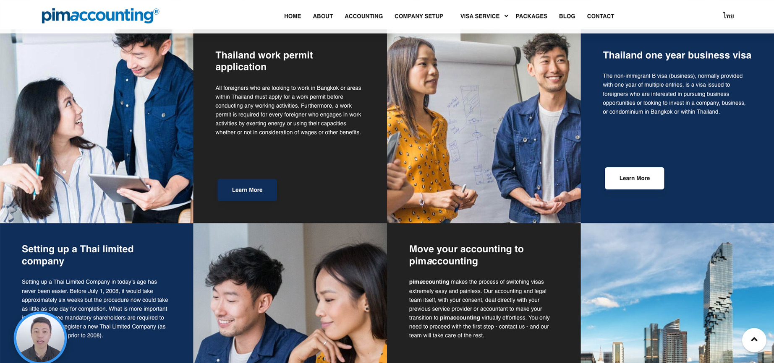
Task: Click Learn More under one year business visa
Action: [634, 178]
